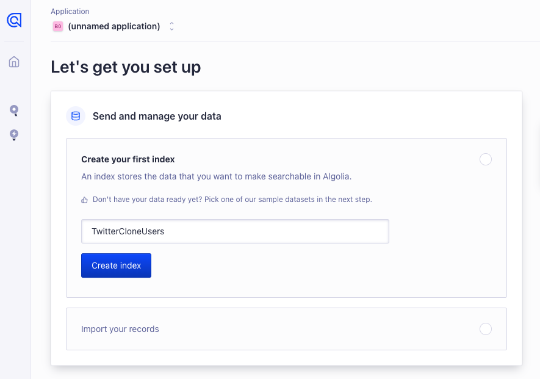Expand the (unnamed application) selector
Viewport: 540px width, 379px height.
[x=114, y=26]
